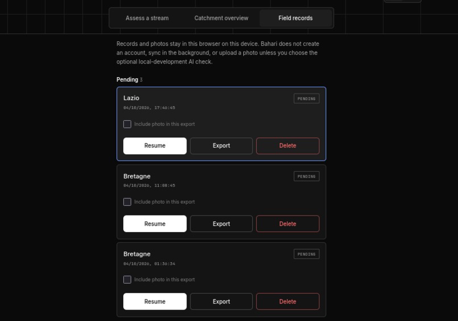Select the Field records tab
Screen dimensions: 458x321
(295, 18)
